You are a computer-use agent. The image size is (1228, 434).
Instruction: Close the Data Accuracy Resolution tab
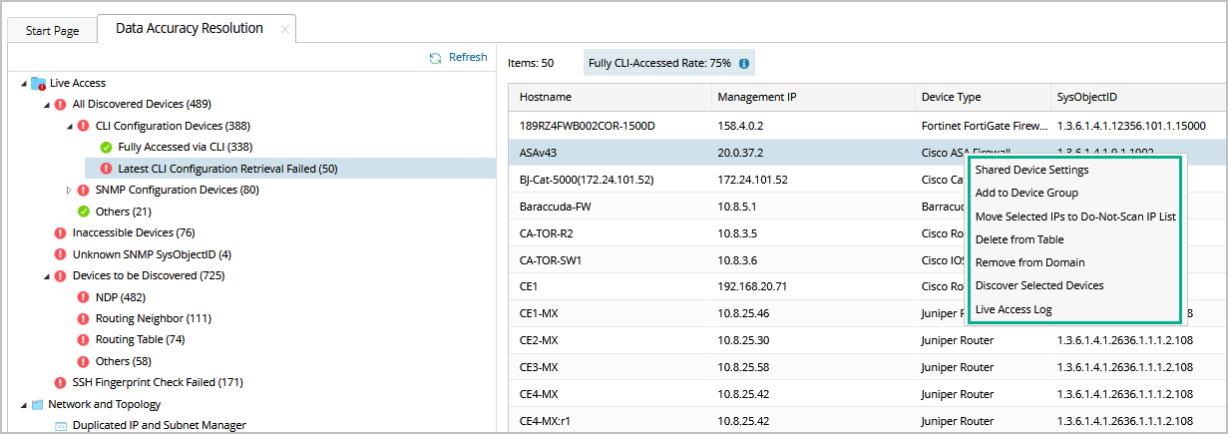284,30
